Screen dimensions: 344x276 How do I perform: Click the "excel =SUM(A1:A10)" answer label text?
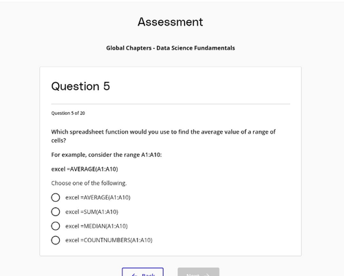pyautogui.click(x=92, y=212)
